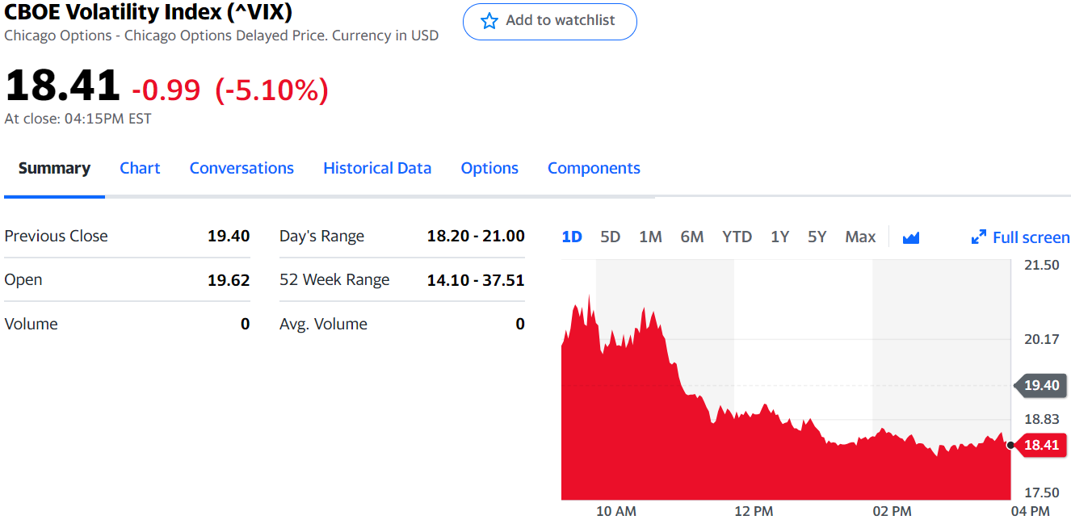Select the 5Y chart range
1071x524 pixels.
[x=817, y=237]
